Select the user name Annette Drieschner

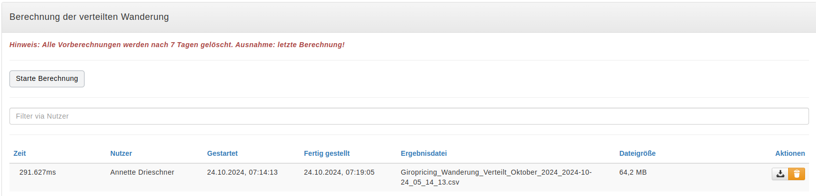click(x=142, y=172)
